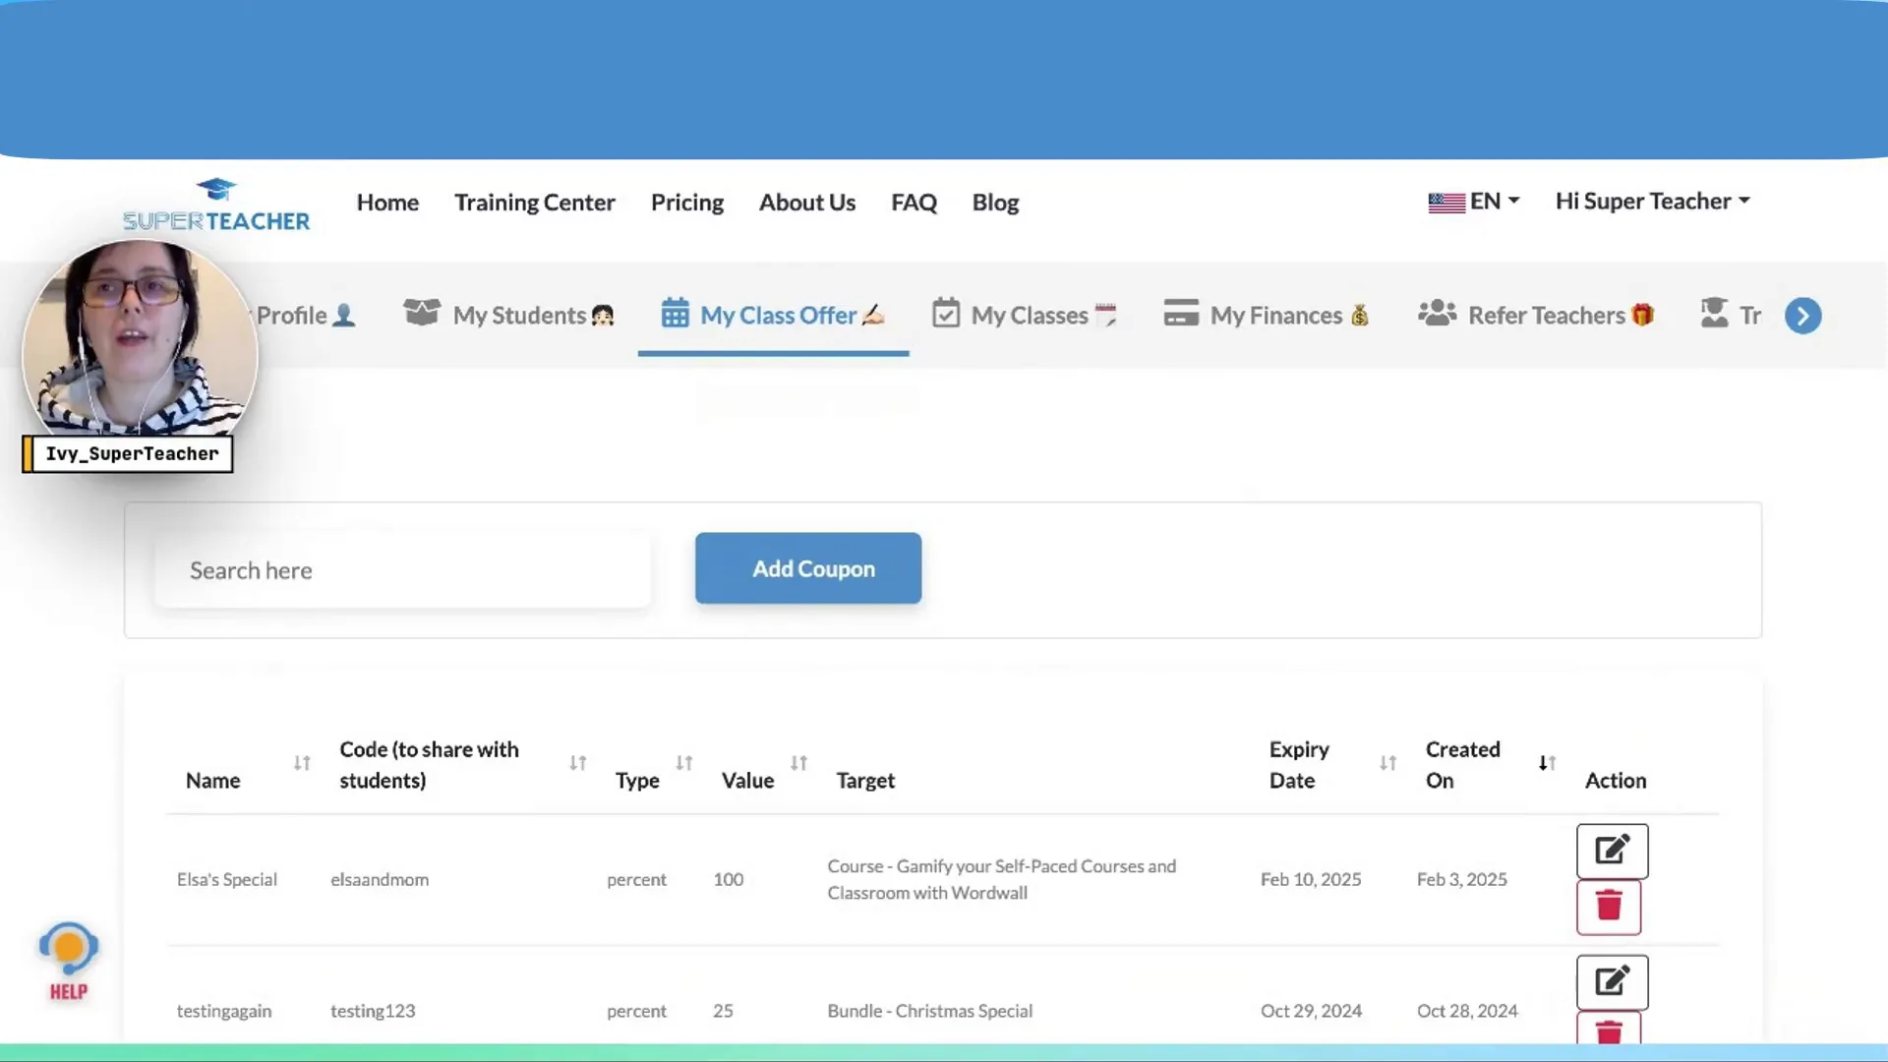Expand the Hi Super Teacher menu
The height and width of the screenshot is (1062, 1888).
1652,201
